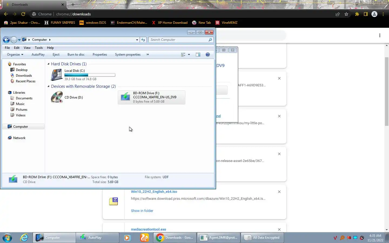Viewport: 389px width, 243px height.
Task: Click Show in folder link
Action: pyautogui.click(x=142, y=211)
